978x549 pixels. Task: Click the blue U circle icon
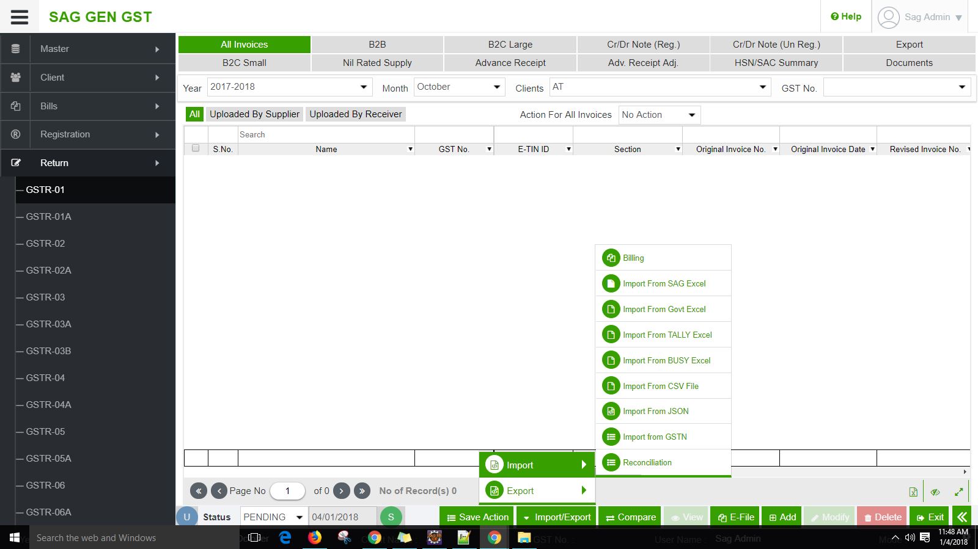[187, 517]
